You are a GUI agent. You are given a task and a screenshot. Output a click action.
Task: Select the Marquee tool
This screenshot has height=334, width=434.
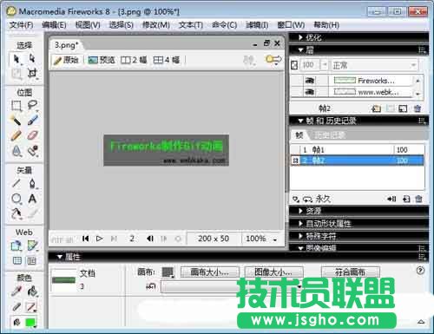(x=16, y=106)
